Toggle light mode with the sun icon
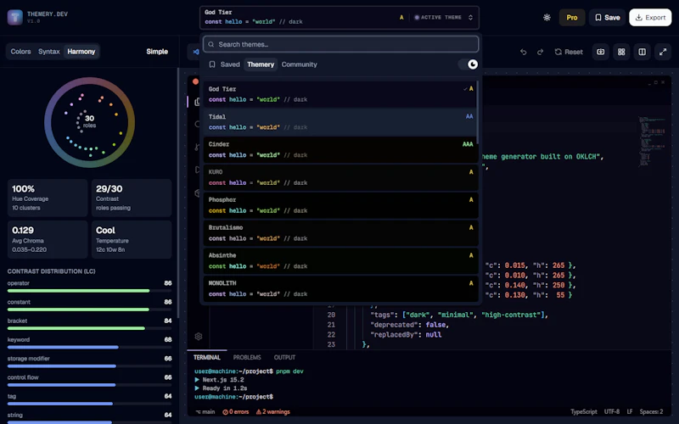This screenshot has height=424, width=679. 547,17
